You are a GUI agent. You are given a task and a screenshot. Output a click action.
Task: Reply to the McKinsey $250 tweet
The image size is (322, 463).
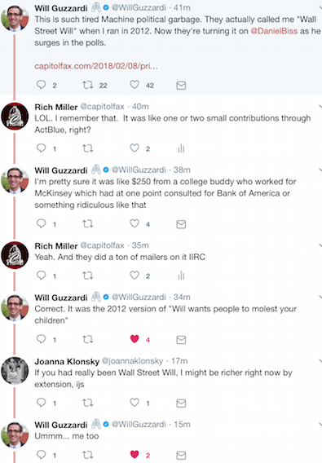click(41, 224)
